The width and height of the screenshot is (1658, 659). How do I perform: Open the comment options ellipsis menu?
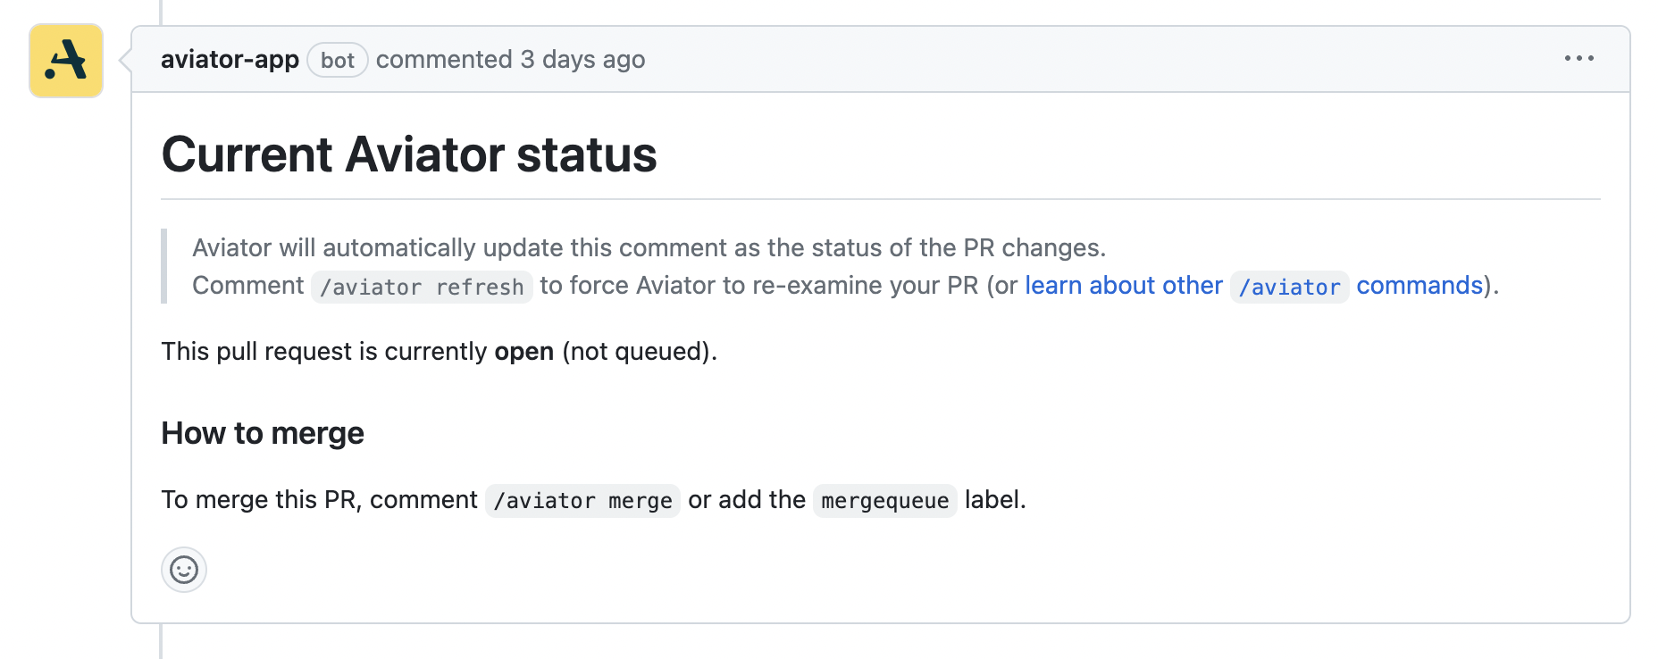(1578, 59)
